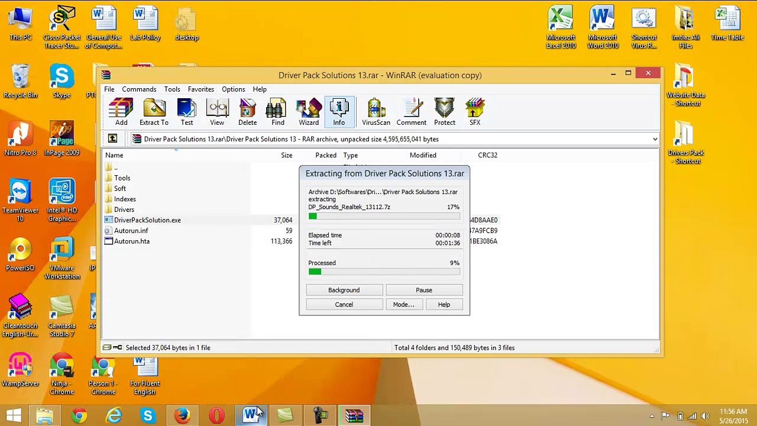The image size is (757, 426).
Task: Click the SFX toolbar icon
Action: 475,112
